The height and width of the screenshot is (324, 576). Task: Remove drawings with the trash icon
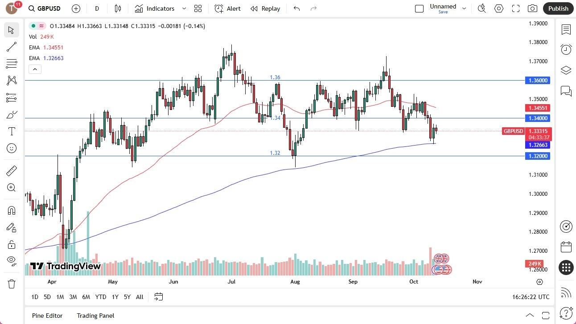pyautogui.click(x=12, y=283)
